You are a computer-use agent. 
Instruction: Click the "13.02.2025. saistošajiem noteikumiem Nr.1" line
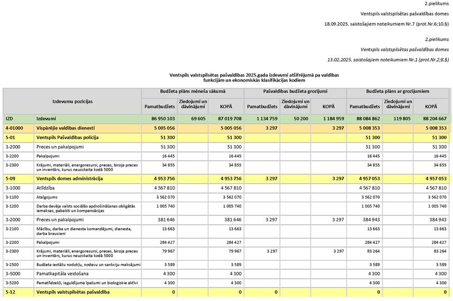click(x=386, y=60)
